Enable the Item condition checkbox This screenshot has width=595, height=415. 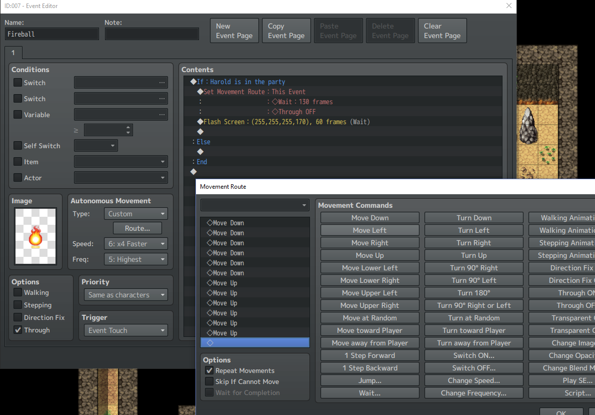(17, 162)
